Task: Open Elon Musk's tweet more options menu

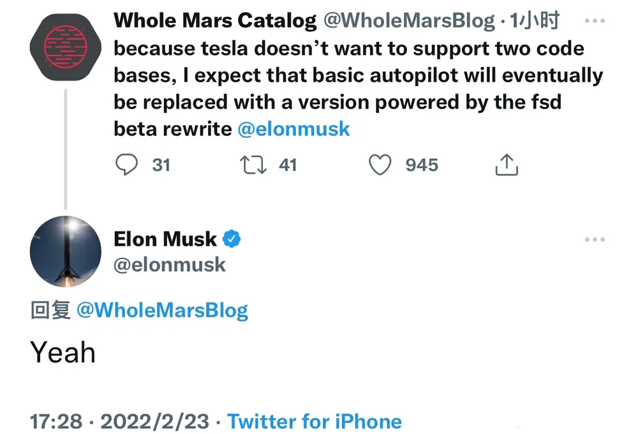Action: [595, 239]
